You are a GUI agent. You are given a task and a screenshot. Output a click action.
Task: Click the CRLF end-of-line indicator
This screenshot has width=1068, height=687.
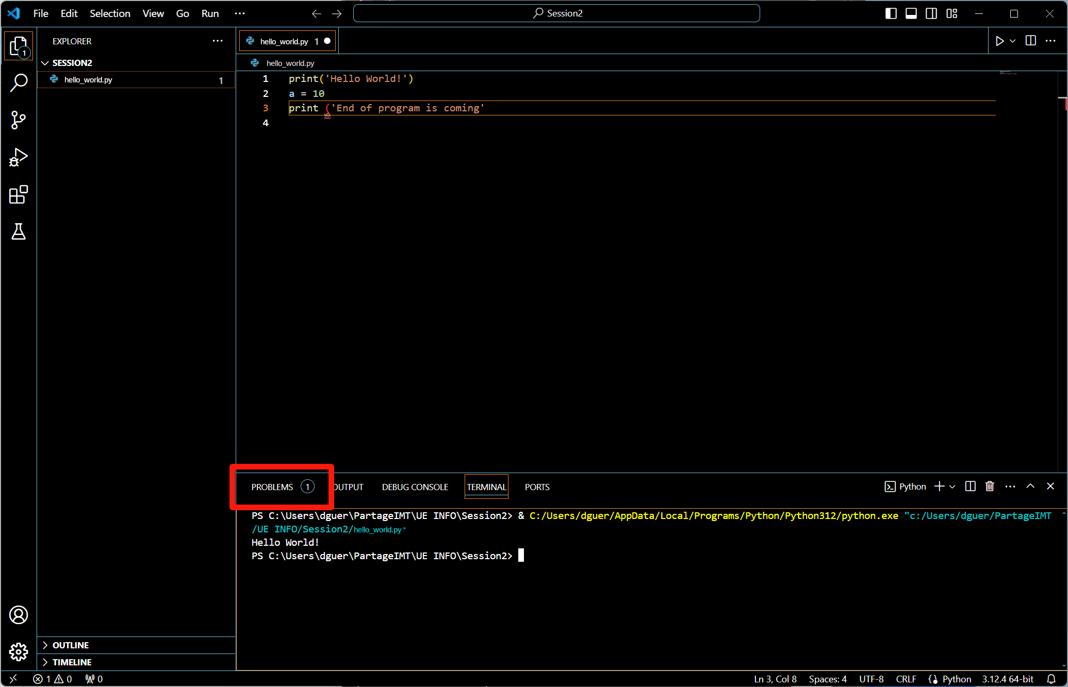point(906,679)
